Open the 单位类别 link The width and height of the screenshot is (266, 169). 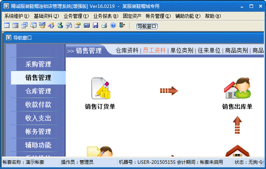(x=182, y=50)
